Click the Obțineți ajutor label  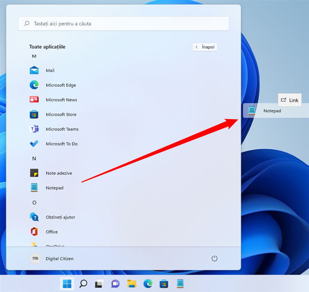61,217
